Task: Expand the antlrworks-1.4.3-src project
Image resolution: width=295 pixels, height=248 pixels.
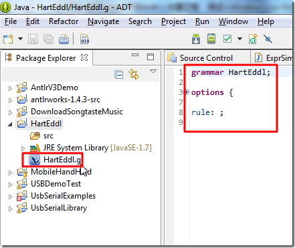Action: pyautogui.click(x=10, y=100)
